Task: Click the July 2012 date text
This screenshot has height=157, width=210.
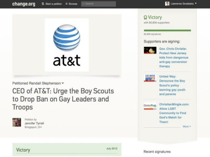Action: [x=112, y=148]
